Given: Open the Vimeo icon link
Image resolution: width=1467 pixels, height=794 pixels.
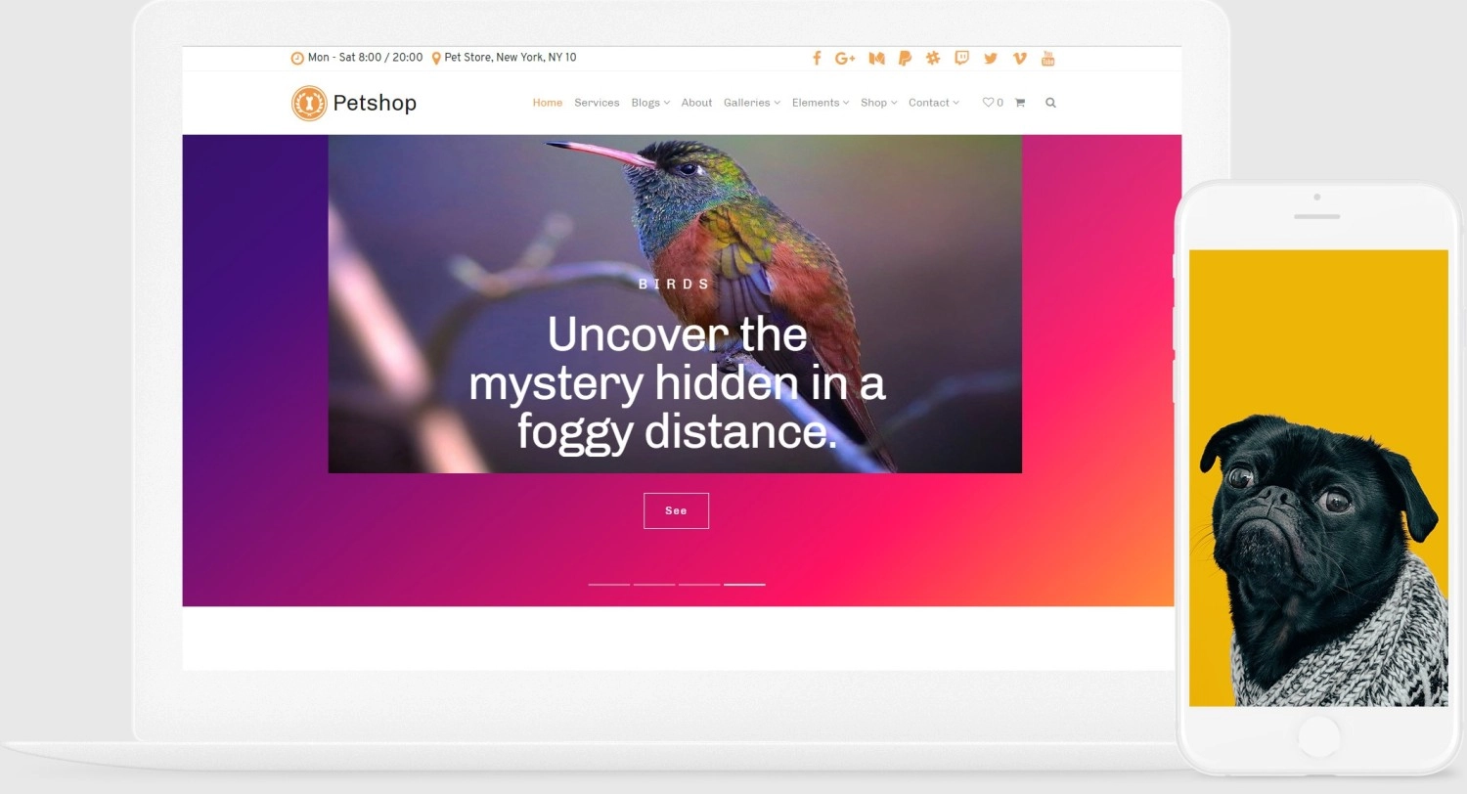Looking at the screenshot, I should click(1019, 59).
